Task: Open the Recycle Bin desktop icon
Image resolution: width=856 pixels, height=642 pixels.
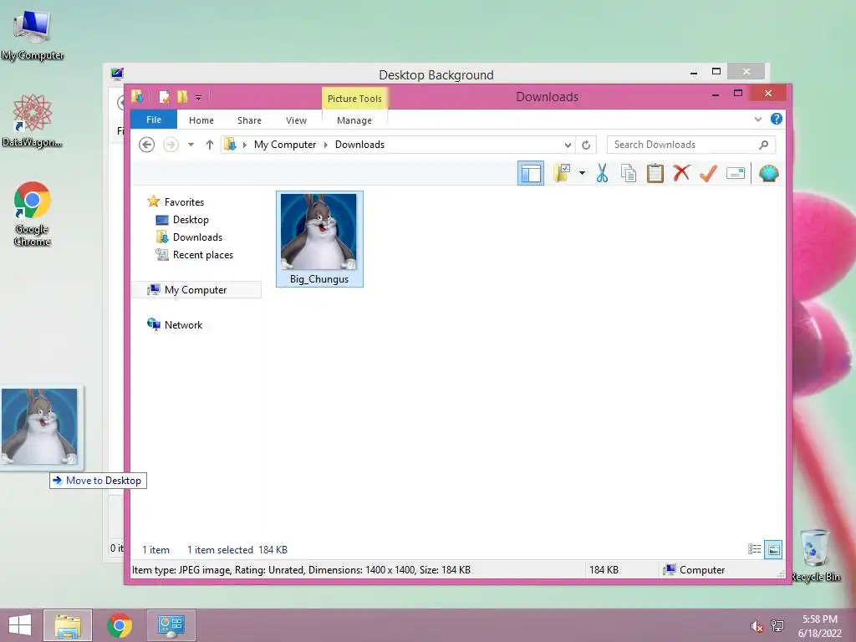Action: coord(816,555)
